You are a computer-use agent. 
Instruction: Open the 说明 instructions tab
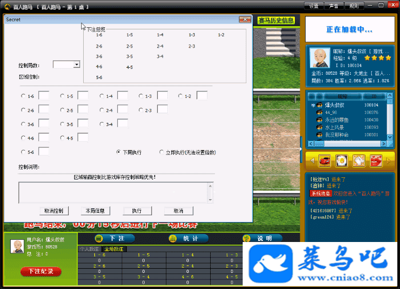pyautogui.click(x=262, y=238)
